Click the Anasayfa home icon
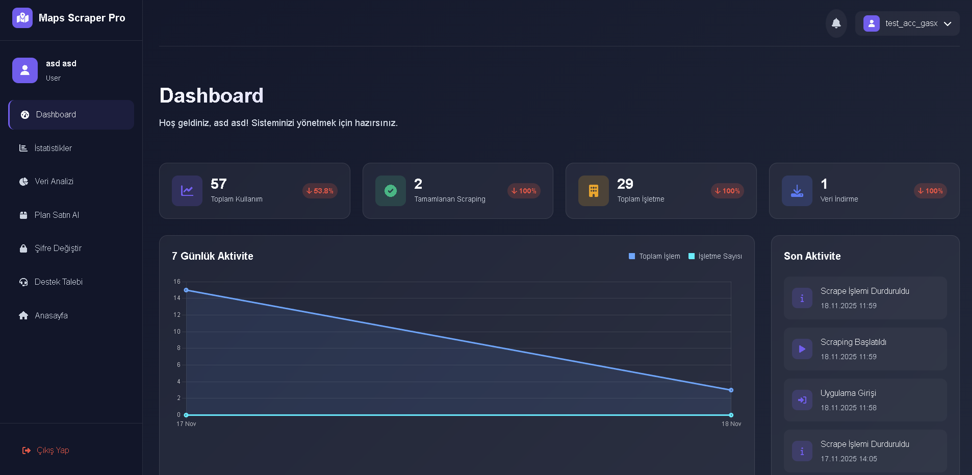Viewport: 972px width, 475px height. click(23, 315)
